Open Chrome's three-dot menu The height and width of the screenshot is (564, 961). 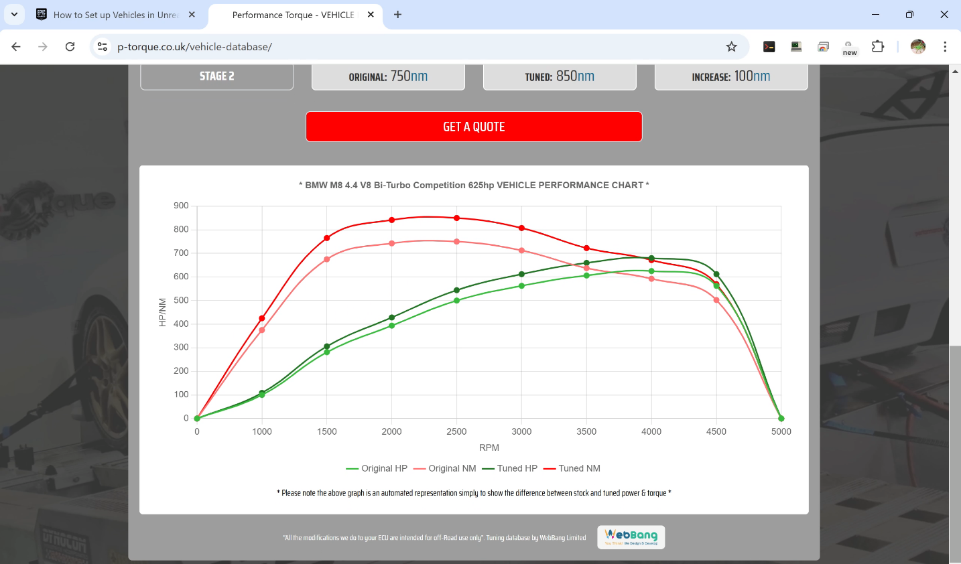point(945,47)
